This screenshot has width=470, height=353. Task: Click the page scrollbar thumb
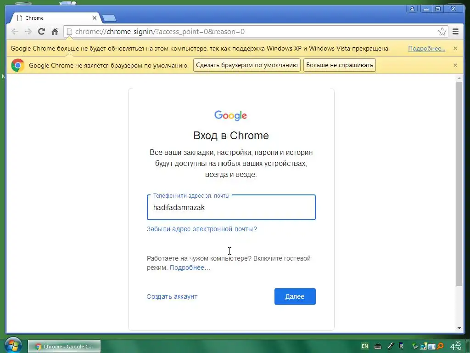(459, 184)
